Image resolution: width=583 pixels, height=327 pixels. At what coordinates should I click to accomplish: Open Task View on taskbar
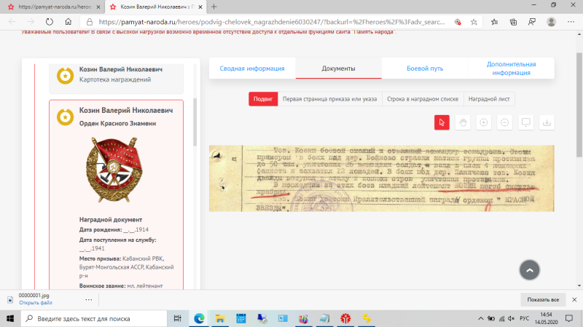tap(177, 318)
